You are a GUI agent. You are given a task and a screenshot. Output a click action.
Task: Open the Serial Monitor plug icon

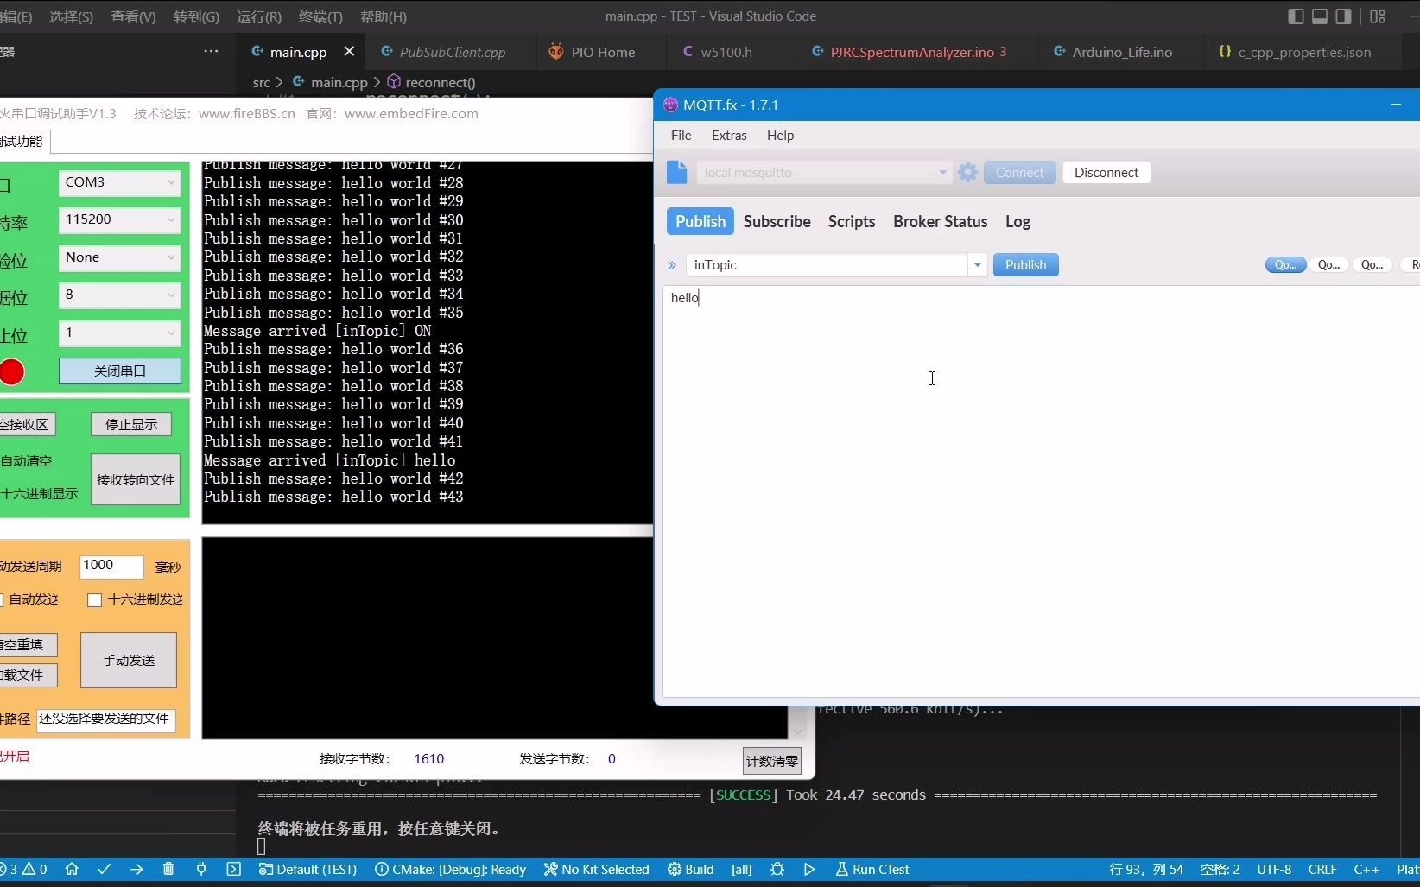click(x=200, y=870)
